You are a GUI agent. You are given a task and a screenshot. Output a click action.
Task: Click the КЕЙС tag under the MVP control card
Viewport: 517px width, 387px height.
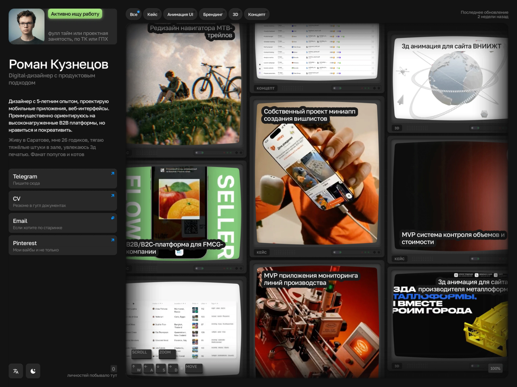pos(399,259)
